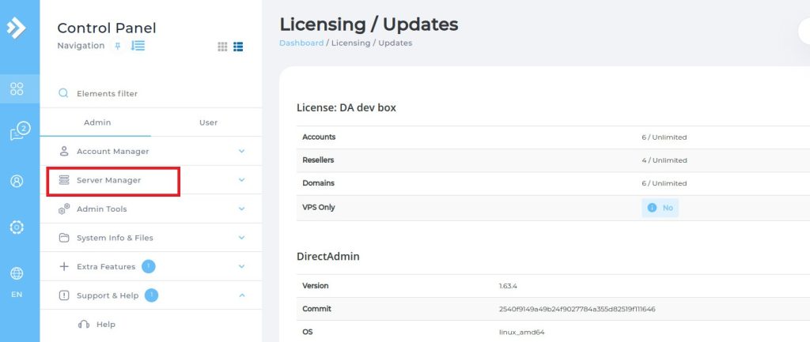Image resolution: width=810 pixels, height=342 pixels.
Task: Click the Server Manager stack icon
Action: click(x=64, y=180)
